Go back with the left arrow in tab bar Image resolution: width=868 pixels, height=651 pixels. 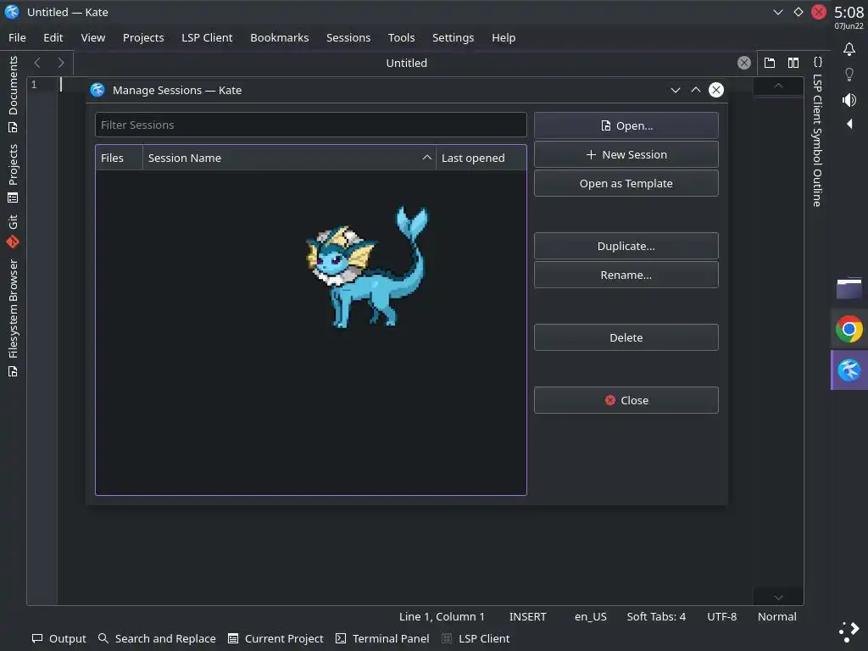coord(37,63)
